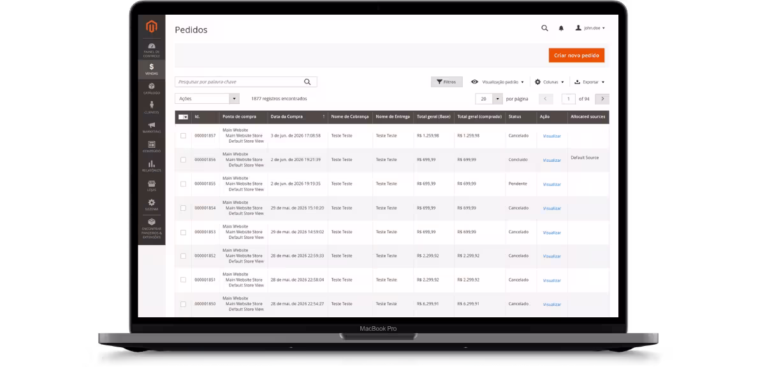Open the john.doe account menu
Viewport: 765px width, 367px height.
pos(590,28)
